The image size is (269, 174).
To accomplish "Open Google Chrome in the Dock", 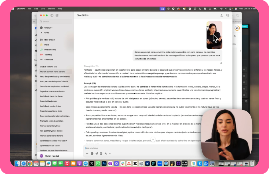I will [x=30, y=163].
